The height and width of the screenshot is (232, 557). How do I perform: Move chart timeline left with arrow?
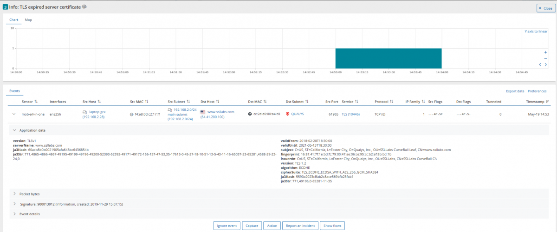point(540,64)
